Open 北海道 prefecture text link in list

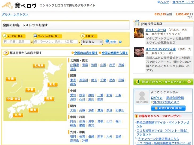[x=75, y=65]
